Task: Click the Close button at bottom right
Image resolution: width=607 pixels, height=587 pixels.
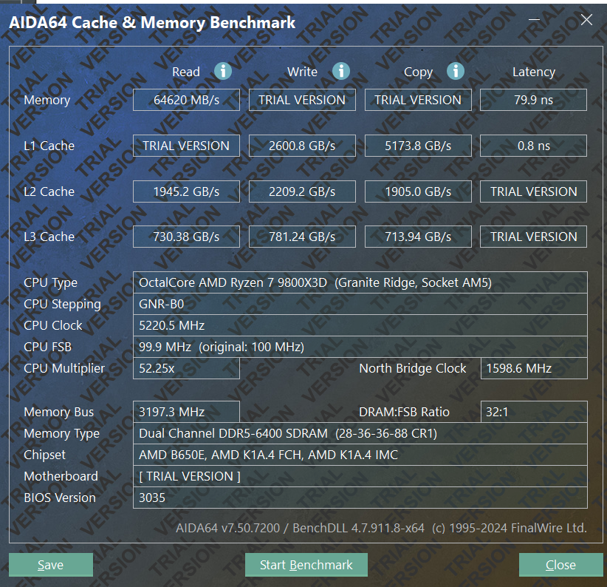Action: coord(560,565)
